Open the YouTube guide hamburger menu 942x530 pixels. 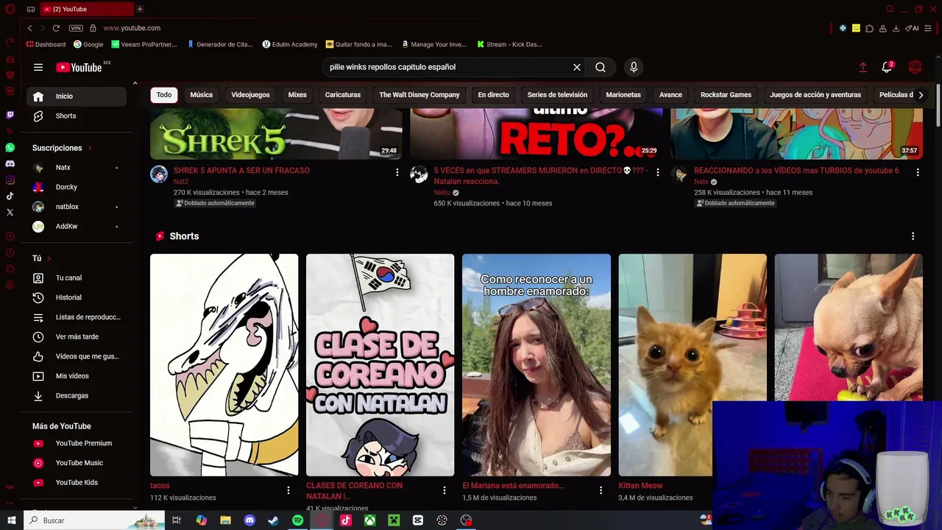[x=38, y=67]
